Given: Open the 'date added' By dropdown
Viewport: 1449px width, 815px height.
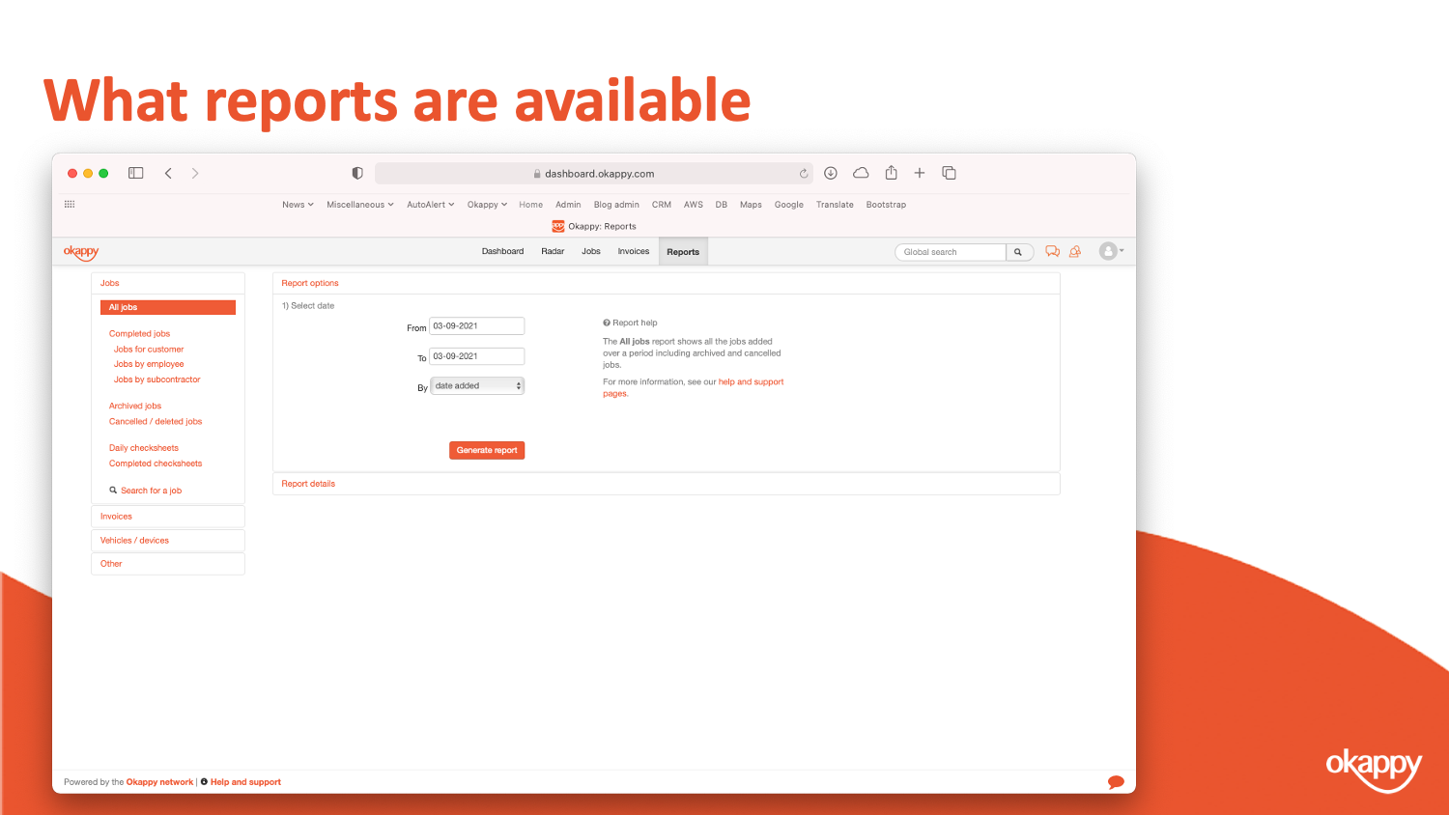Looking at the screenshot, I should tap(477, 385).
